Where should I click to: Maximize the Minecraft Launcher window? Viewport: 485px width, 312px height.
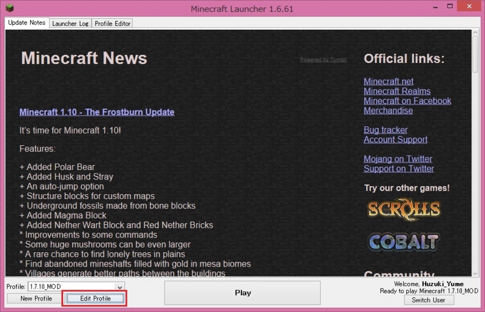point(450,6)
